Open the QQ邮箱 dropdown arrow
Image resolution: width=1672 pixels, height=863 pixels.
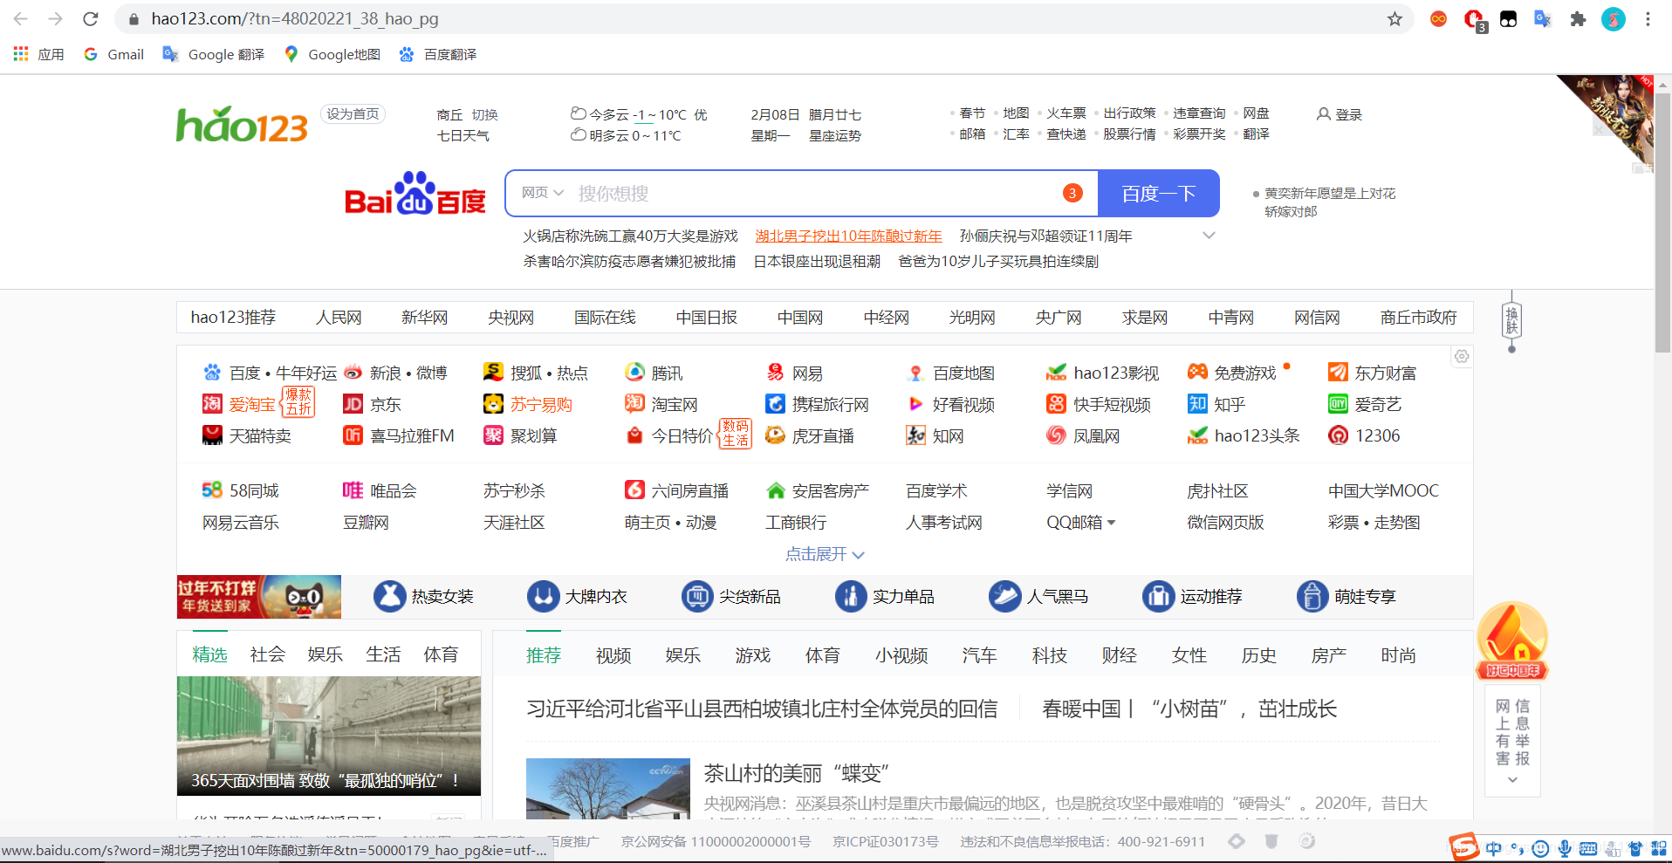[1111, 523]
